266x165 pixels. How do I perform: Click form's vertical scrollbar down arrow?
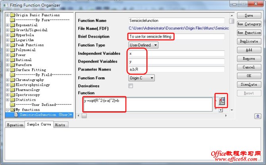pos(232,110)
